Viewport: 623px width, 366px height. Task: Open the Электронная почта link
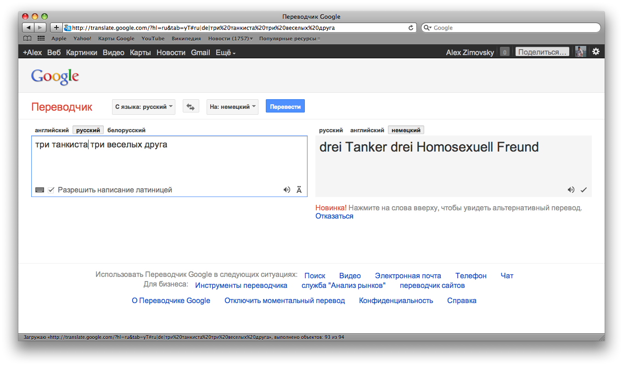pyautogui.click(x=408, y=276)
